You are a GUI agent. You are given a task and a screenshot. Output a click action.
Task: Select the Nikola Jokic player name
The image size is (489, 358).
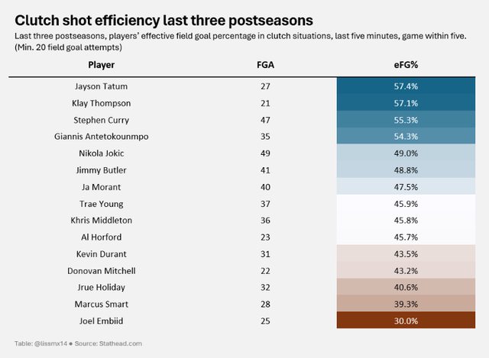click(x=102, y=153)
